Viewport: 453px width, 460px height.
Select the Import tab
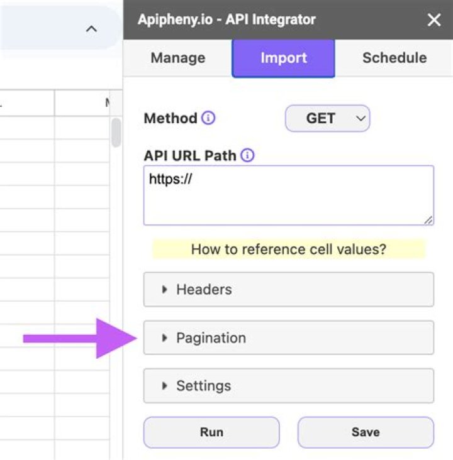(284, 58)
